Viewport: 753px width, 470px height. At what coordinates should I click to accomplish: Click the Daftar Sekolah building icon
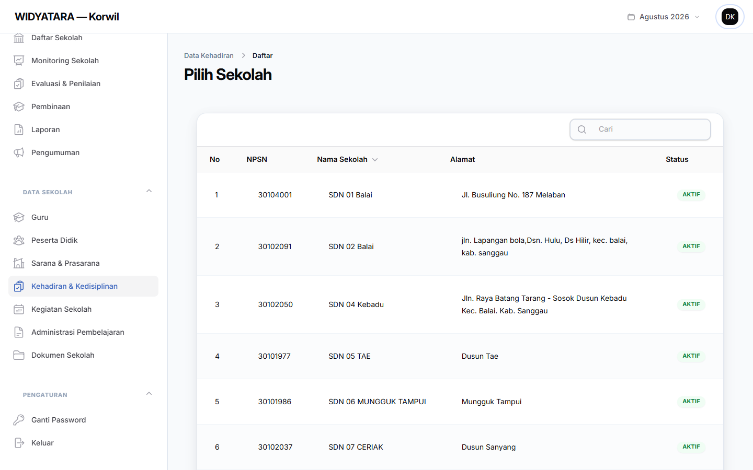tap(19, 38)
